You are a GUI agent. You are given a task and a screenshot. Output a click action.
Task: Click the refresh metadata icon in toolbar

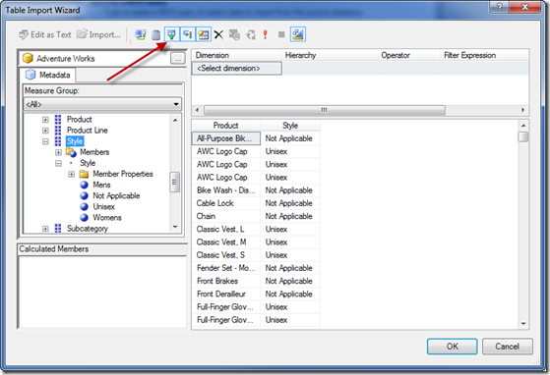point(141,34)
